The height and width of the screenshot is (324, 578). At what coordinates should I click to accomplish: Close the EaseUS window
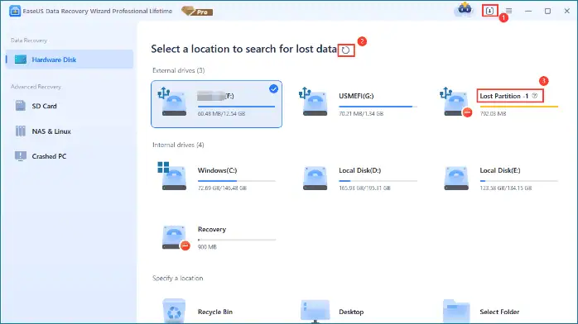[x=567, y=11]
